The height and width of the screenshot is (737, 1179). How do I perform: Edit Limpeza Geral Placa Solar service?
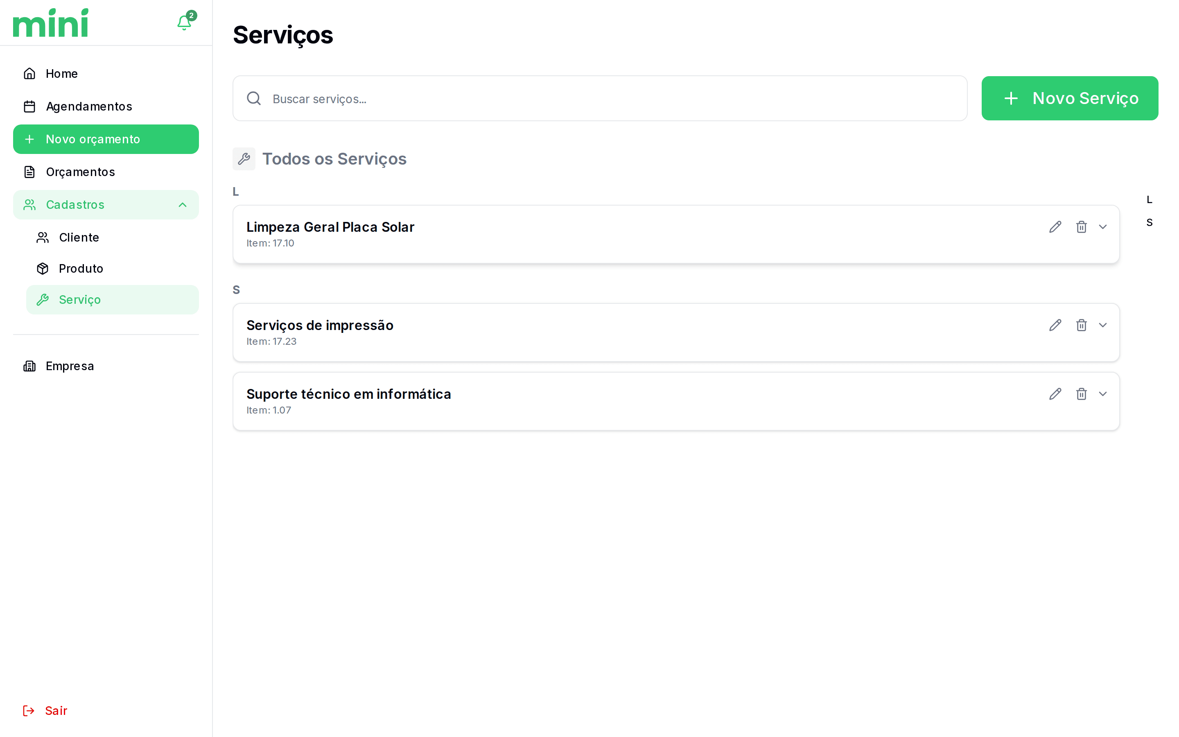point(1055,227)
